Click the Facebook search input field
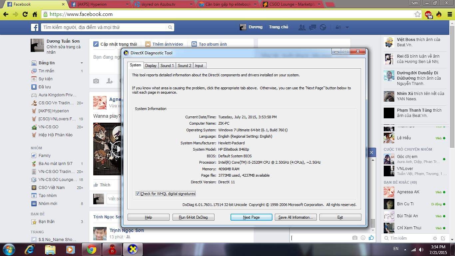 coord(104,27)
